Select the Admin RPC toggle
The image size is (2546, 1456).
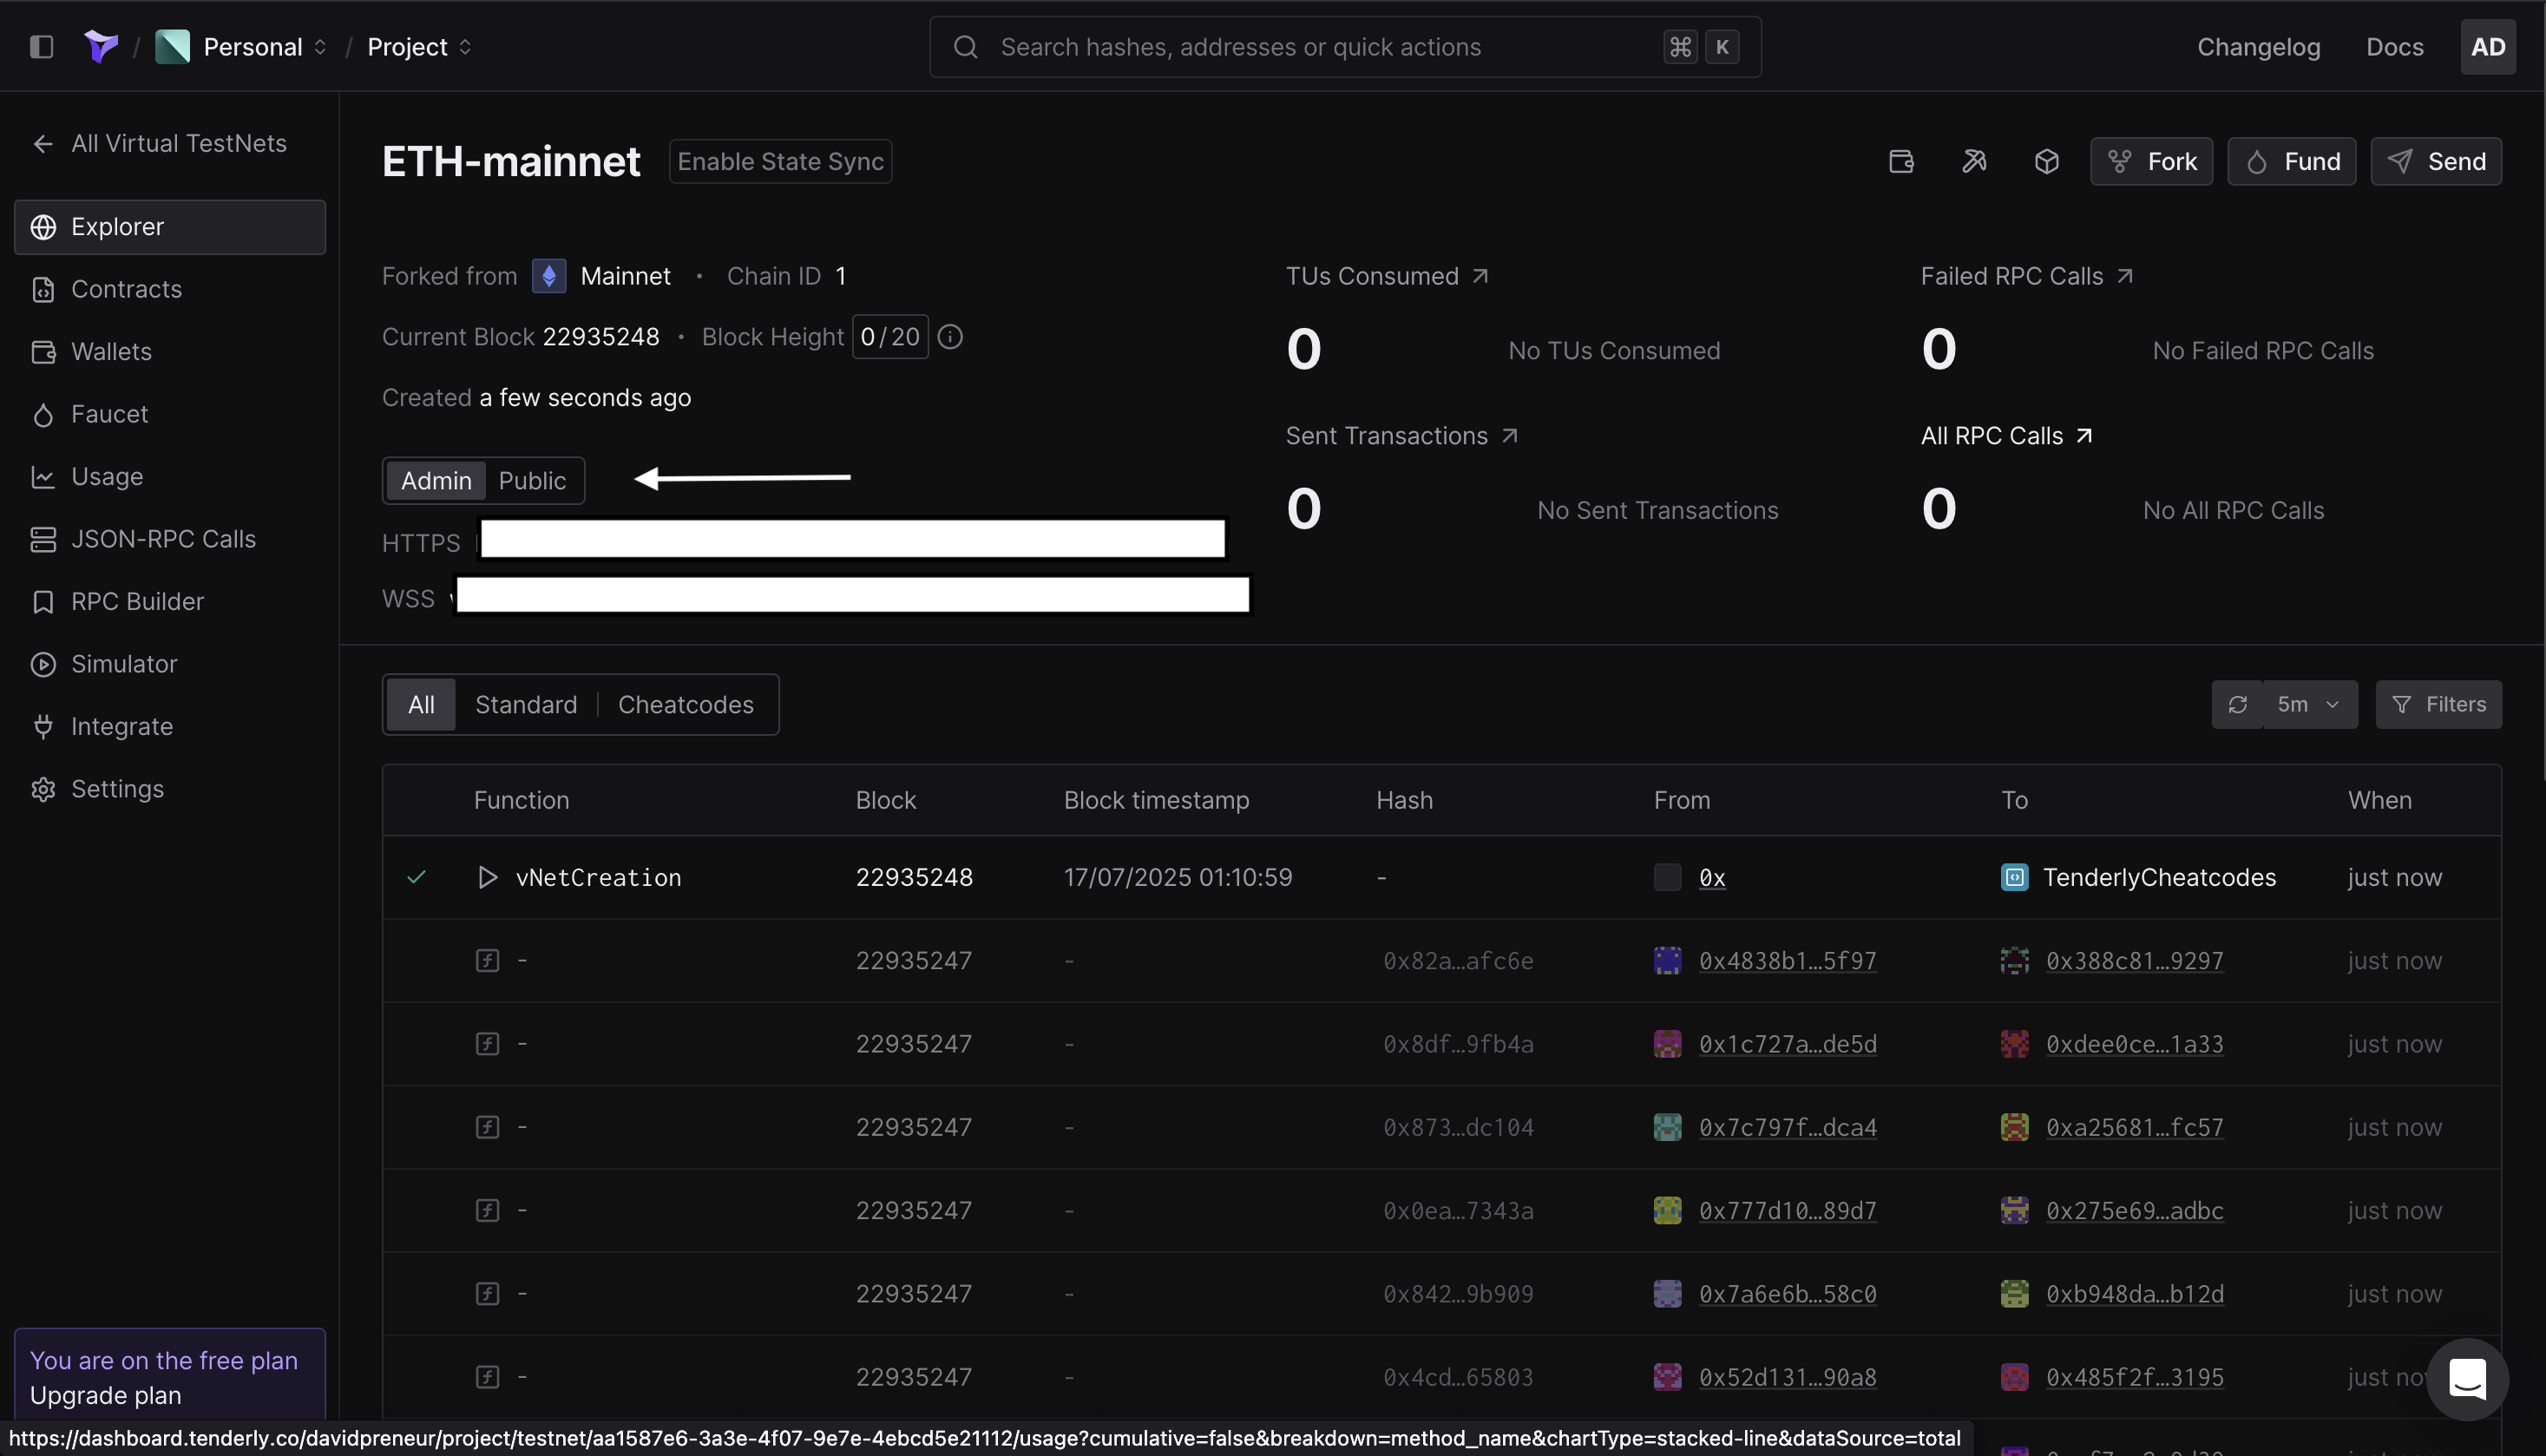tap(436, 481)
